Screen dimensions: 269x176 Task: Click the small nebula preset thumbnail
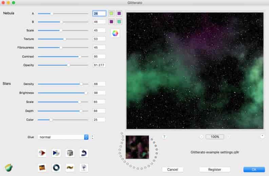137,147
